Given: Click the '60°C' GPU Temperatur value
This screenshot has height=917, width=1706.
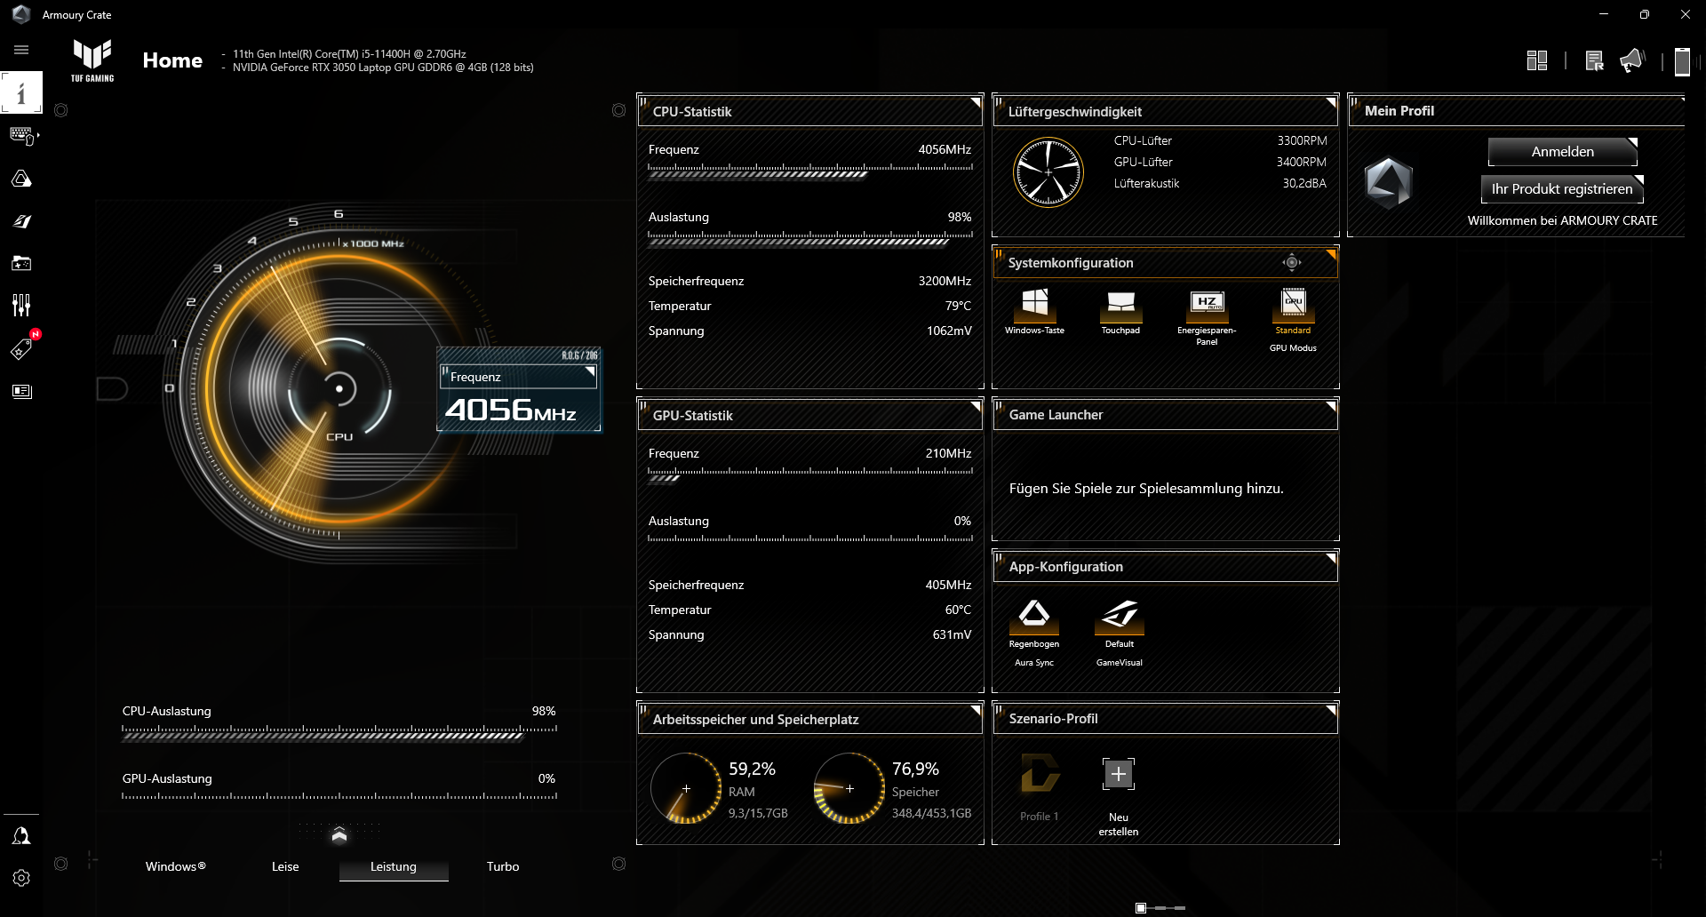Looking at the screenshot, I should pyautogui.click(x=958, y=610).
